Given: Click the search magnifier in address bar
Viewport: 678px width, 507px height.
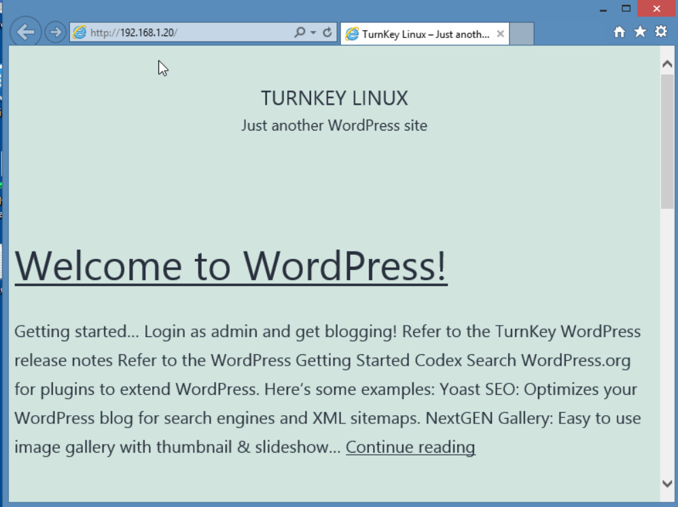Looking at the screenshot, I should [299, 32].
